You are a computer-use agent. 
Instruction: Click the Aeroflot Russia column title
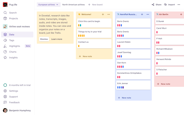pyautogui.click(x=128, y=14)
